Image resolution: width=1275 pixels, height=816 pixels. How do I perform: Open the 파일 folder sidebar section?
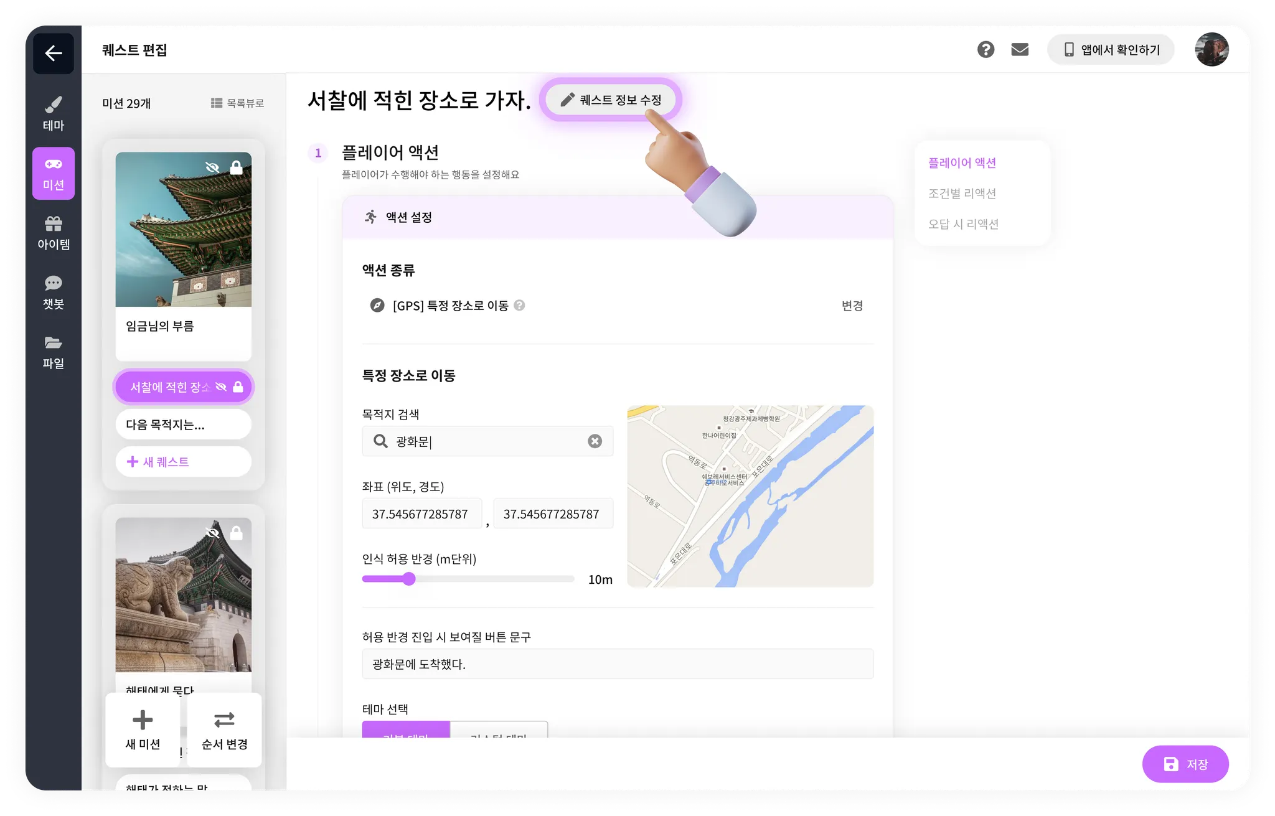(x=54, y=352)
